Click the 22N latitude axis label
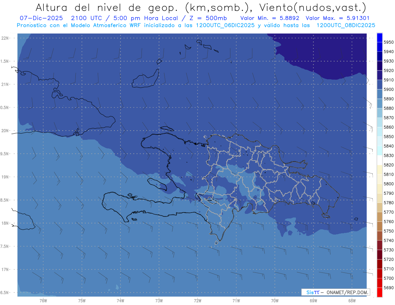 [x=5, y=38]
